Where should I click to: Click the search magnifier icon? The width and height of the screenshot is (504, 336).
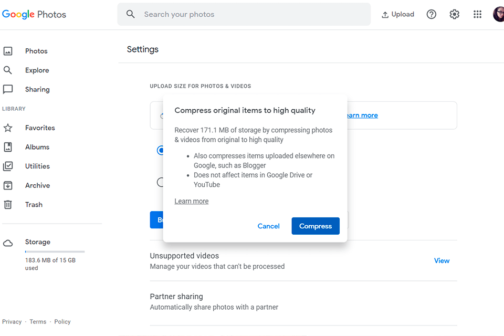pyautogui.click(x=131, y=14)
